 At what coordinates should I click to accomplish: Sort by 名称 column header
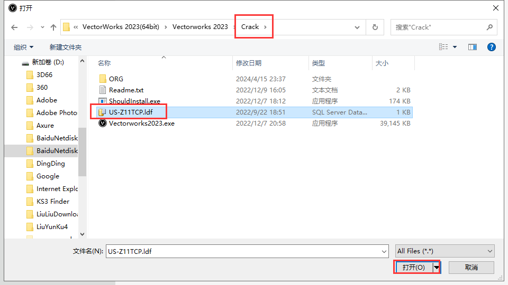click(104, 63)
